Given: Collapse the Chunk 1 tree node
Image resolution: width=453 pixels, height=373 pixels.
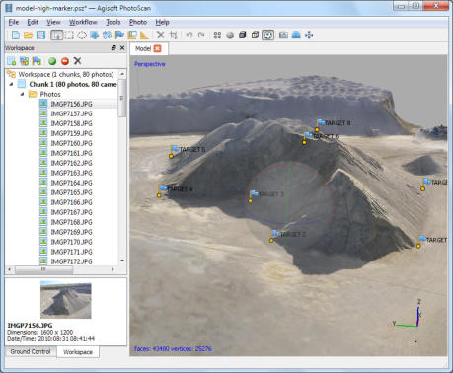Looking at the screenshot, I should pos(11,84).
